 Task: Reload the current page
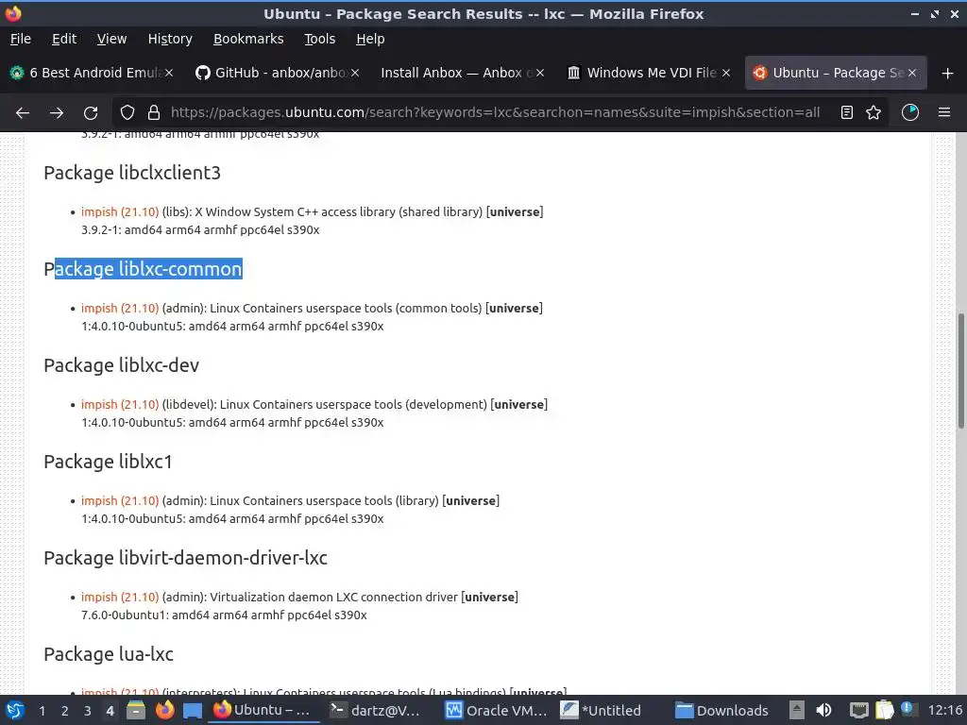(x=91, y=113)
